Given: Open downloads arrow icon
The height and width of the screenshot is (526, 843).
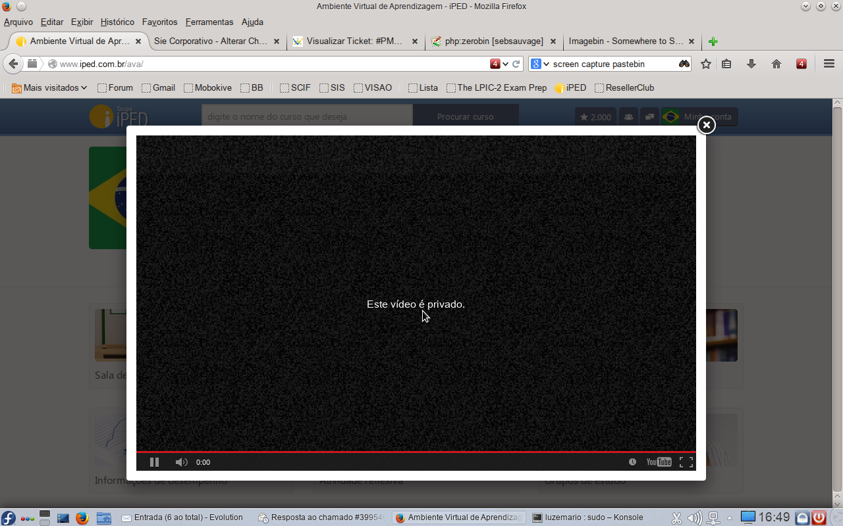Looking at the screenshot, I should pyautogui.click(x=751, y=64).
